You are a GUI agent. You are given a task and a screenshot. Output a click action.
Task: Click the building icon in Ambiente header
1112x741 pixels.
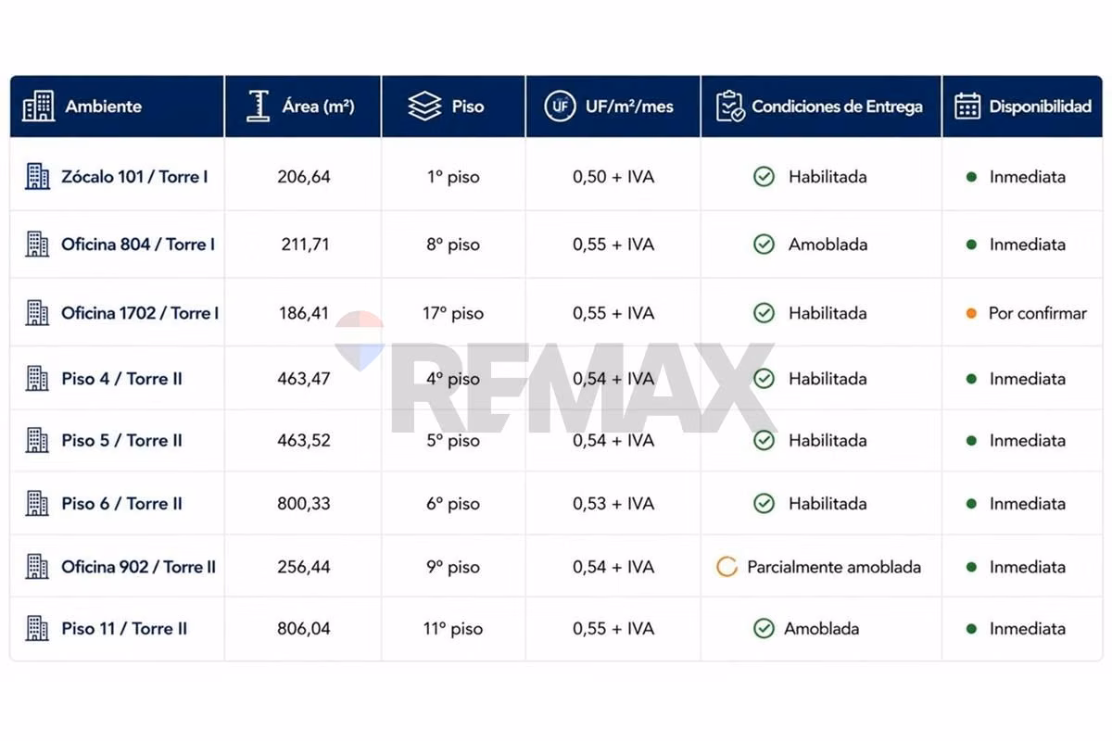point(38,107)
